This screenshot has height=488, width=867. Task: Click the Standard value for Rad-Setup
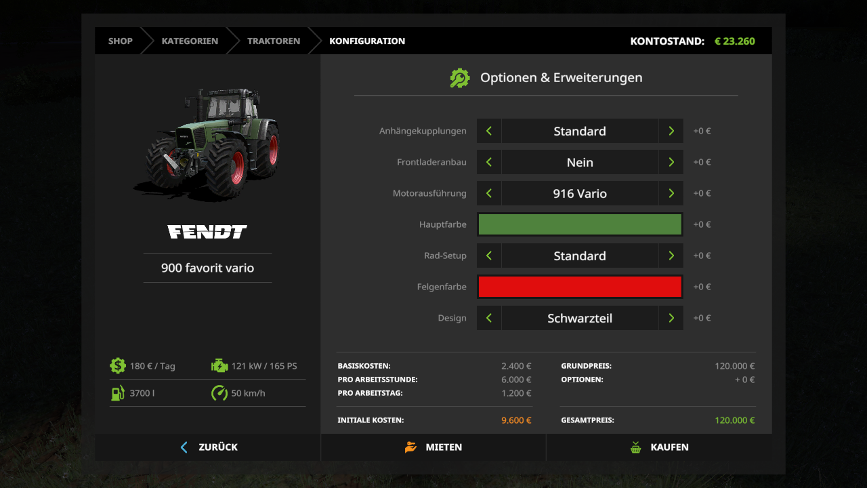point(580,256)
